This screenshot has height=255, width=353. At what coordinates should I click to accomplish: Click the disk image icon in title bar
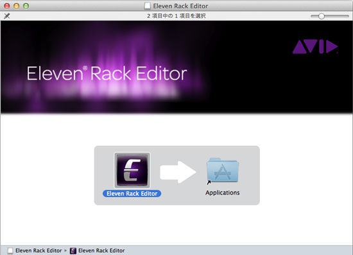point(147,6)
